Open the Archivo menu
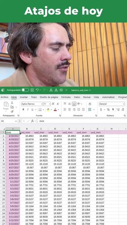The image size is (127, 225). (5, 97)
